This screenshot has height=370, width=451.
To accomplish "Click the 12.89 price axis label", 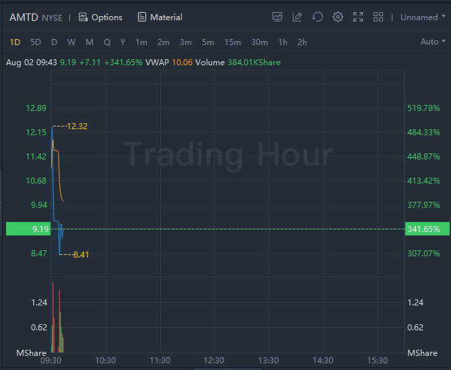I will tap(36, 108).
